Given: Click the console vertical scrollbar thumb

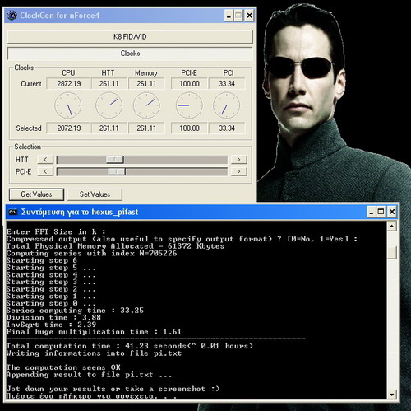Looking at the screenshot, I should (x=392, y=252).
